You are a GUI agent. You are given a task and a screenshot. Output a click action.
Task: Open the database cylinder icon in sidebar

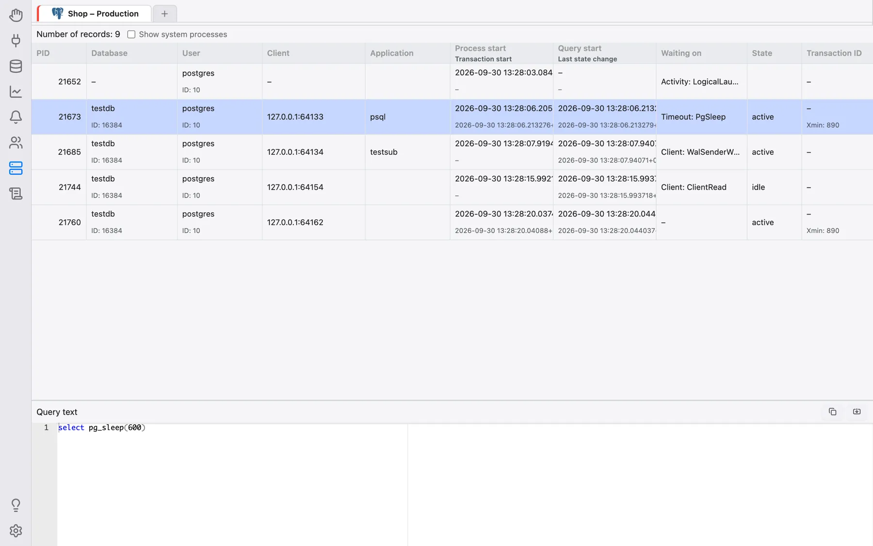tap(16, 66)
